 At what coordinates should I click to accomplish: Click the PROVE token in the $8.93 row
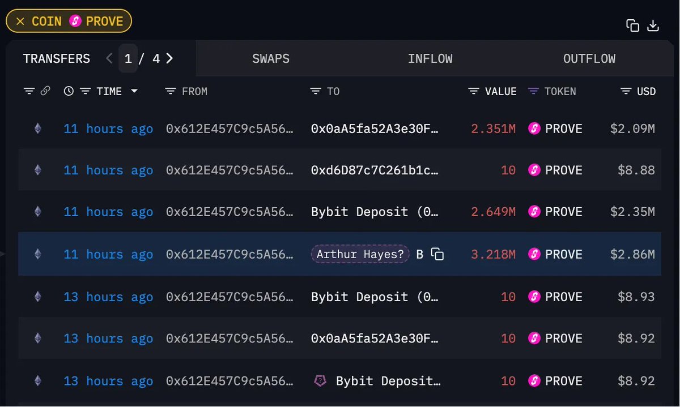[x=555, y=297]
